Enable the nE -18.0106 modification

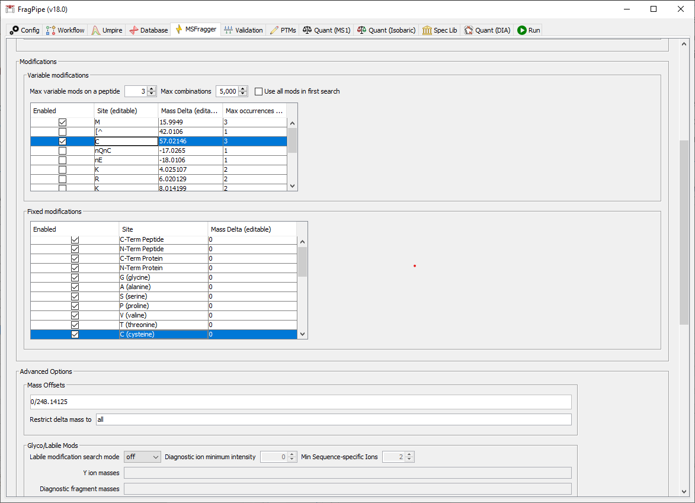click(62, 160)
